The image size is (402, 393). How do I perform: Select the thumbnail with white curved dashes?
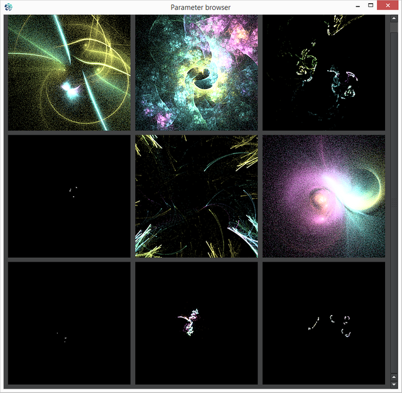pos(323,323)
